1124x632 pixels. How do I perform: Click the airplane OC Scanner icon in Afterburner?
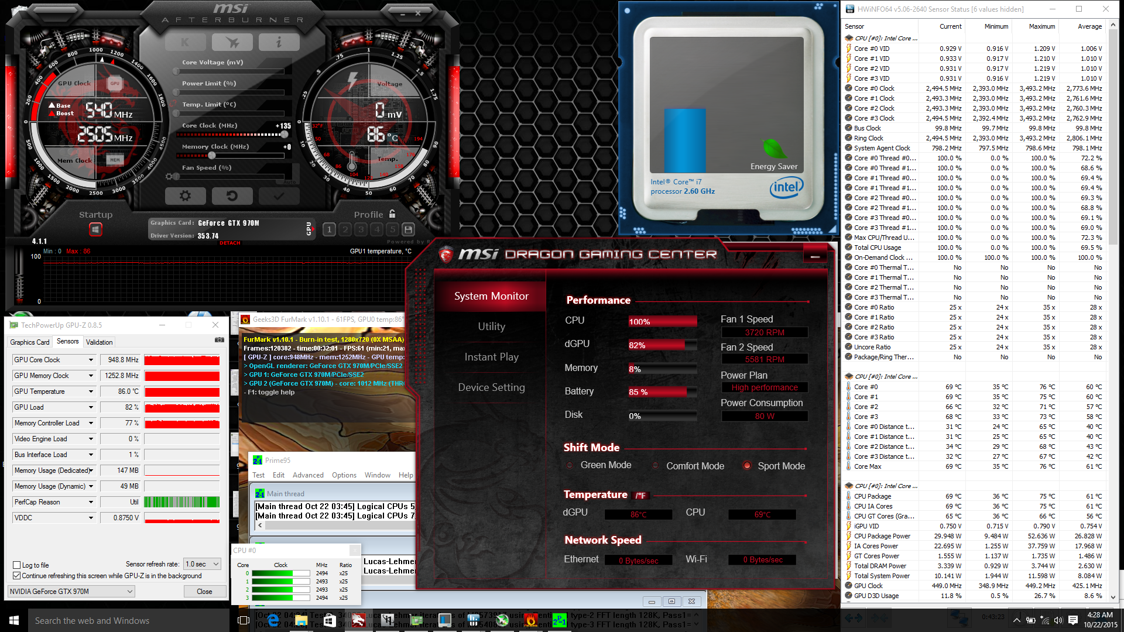tap(232, 42)
